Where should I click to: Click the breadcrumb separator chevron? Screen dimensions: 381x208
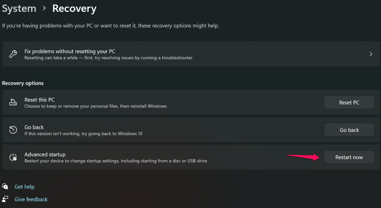(x=44, y=8)
